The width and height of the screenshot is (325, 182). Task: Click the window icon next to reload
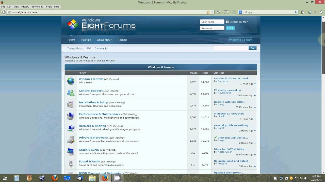coord(226,12)
